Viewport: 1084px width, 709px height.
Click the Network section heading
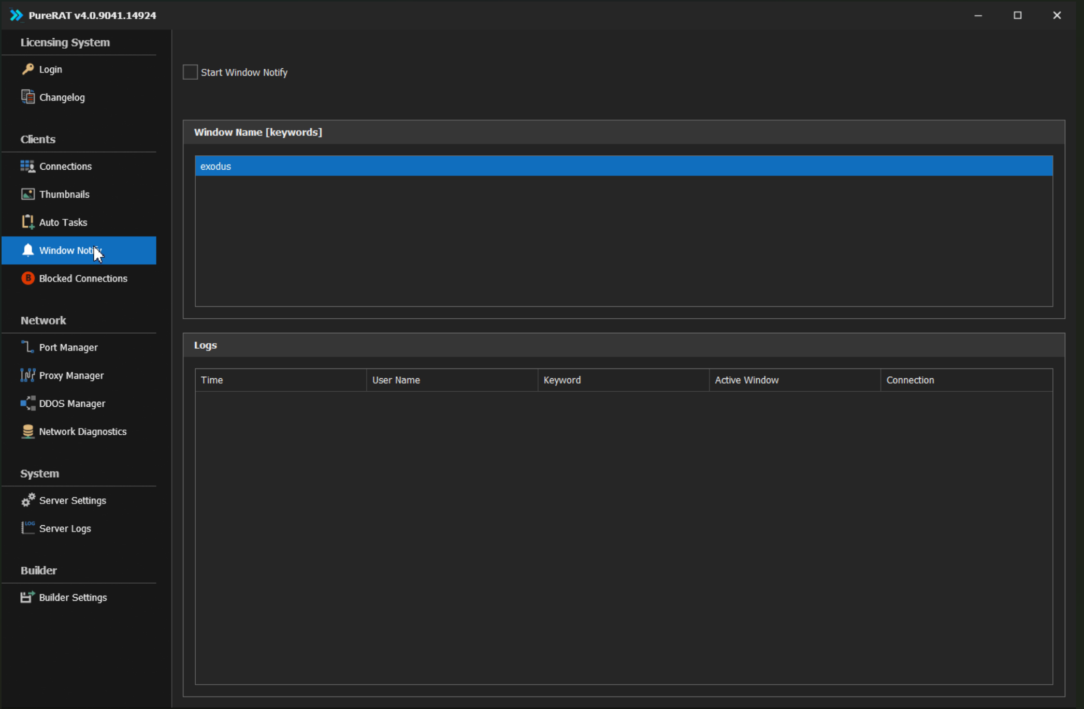(44, 320)
